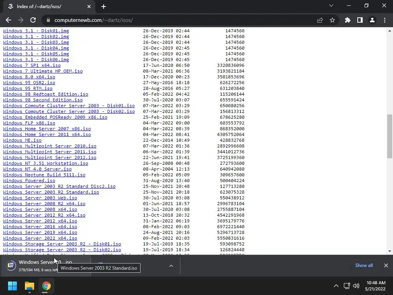Open Windows Embedded POSReady 2009 x86.iso
Screen dimensions: 393x295
(x=55, y=118)
